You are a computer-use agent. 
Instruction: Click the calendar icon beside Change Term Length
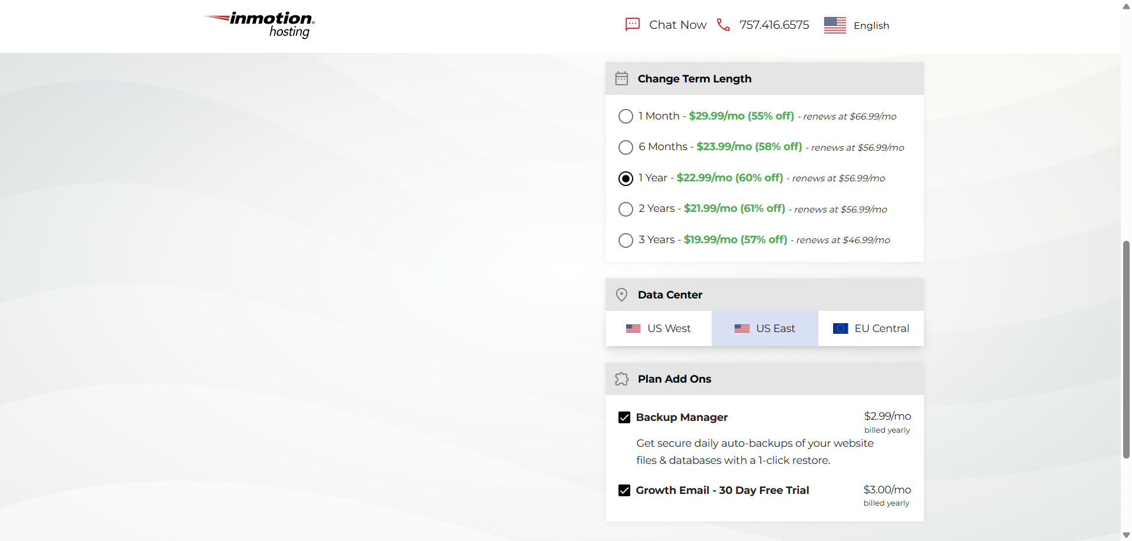[x=621, y=78]
